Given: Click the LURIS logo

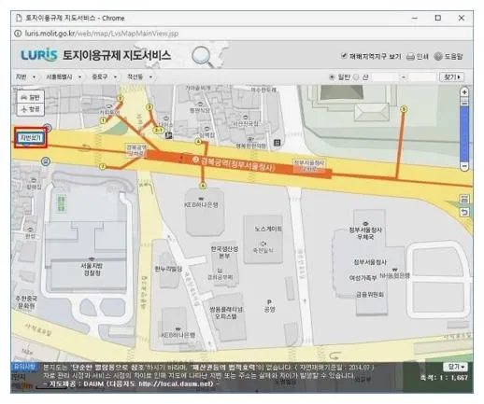Looking at the screenshot, I should pyautogui.click(x=39, y=55).
